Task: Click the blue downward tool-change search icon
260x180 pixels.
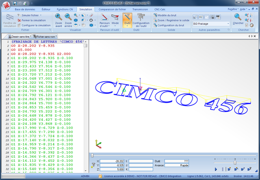Action: [x=252, y=15]
